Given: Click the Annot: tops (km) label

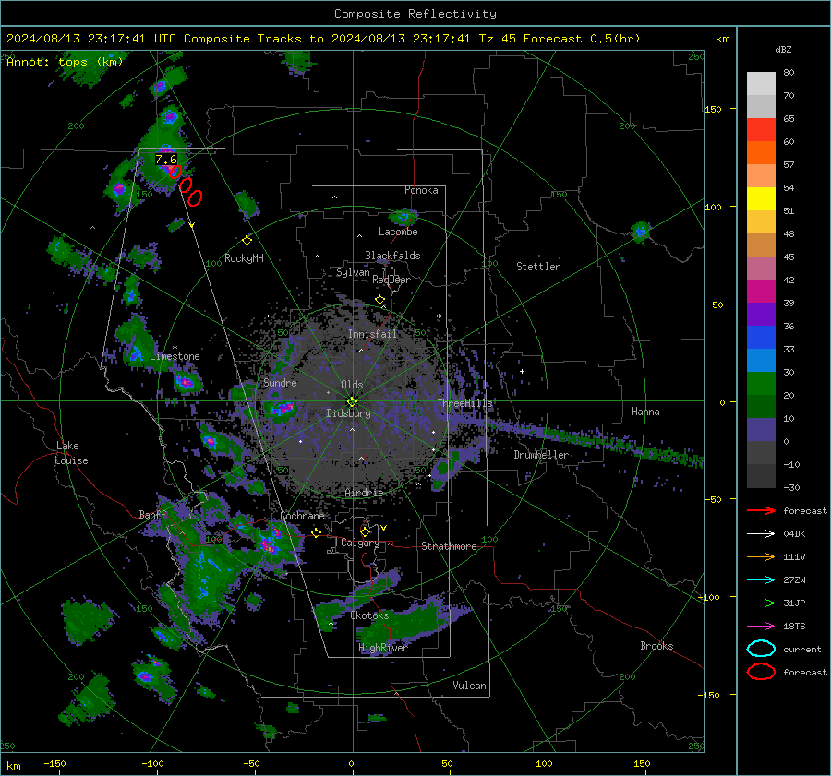Looking at the screenshot, I should tap(65, 62).
